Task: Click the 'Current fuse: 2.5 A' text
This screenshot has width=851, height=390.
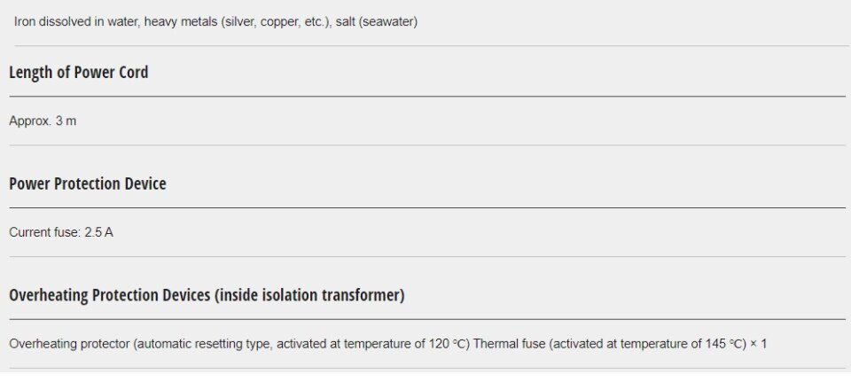Action: coord(61,232)
